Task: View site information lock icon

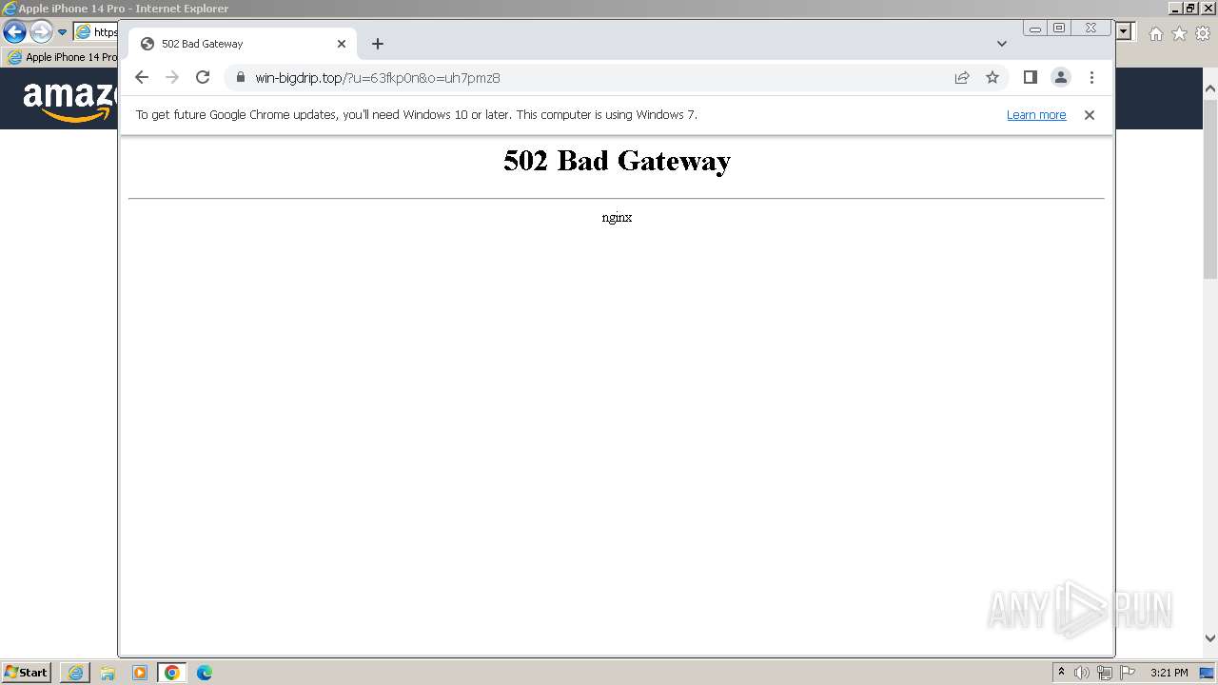Action: pos(240,78)
